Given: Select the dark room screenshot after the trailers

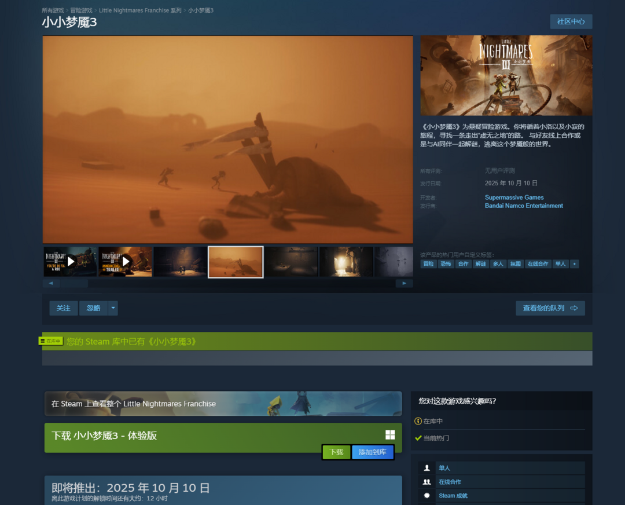Looking at the screenshot, I should (180, 262).
